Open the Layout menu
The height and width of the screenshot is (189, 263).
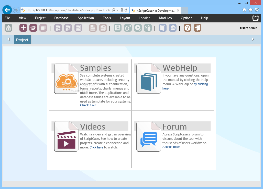(125, 18)
